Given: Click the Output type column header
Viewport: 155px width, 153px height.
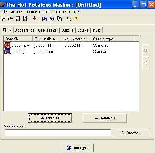Looking at the screenshot, I should tap(113, 39).
